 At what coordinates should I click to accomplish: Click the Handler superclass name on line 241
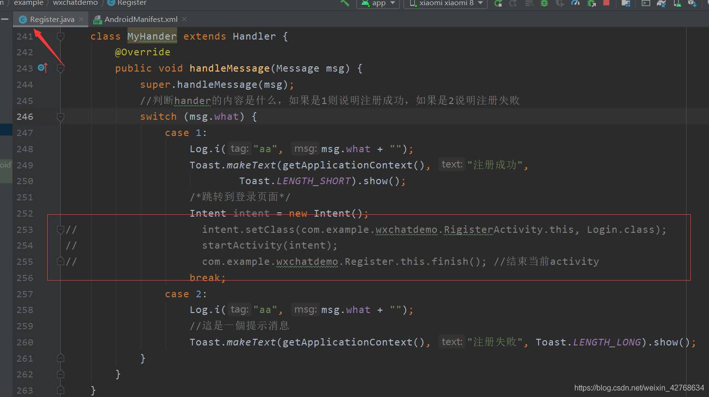pyautogui.click(x=254, y=36)
